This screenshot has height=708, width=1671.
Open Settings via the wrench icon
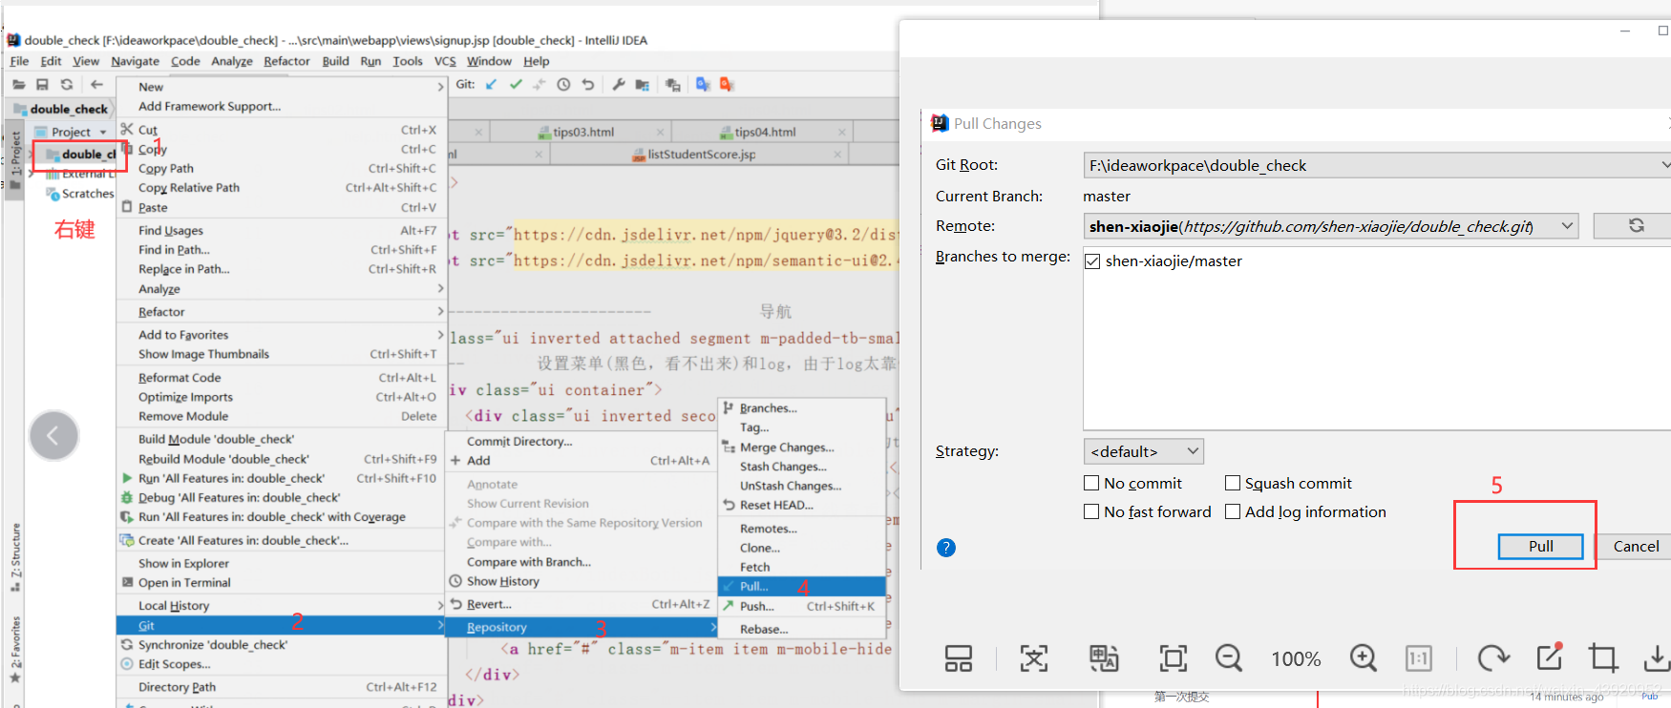click(619, 85)
